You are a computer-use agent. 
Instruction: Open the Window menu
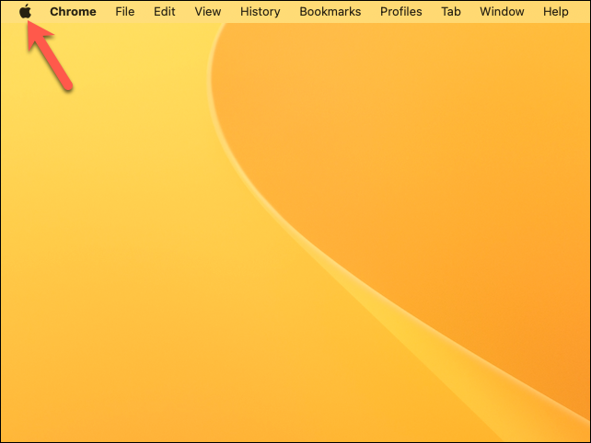click(502, 12)
